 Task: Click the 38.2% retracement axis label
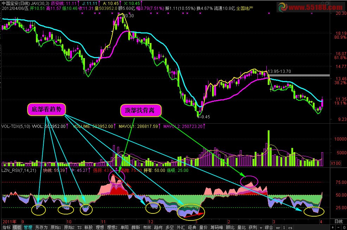point(340,83)
